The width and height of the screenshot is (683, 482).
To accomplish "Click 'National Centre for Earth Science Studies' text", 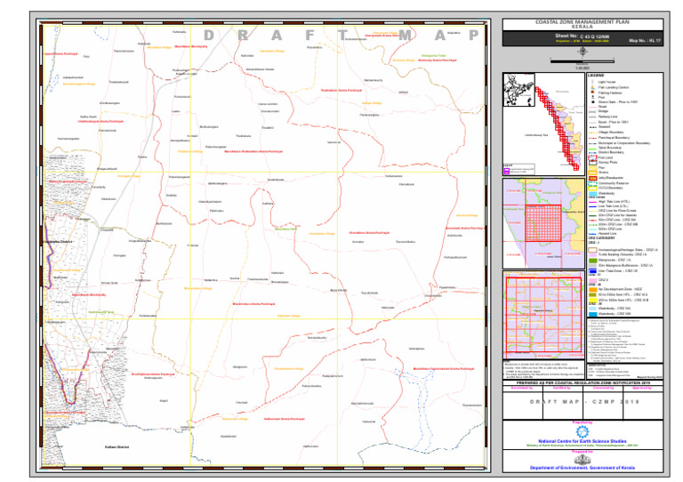I will click(583, 441).
